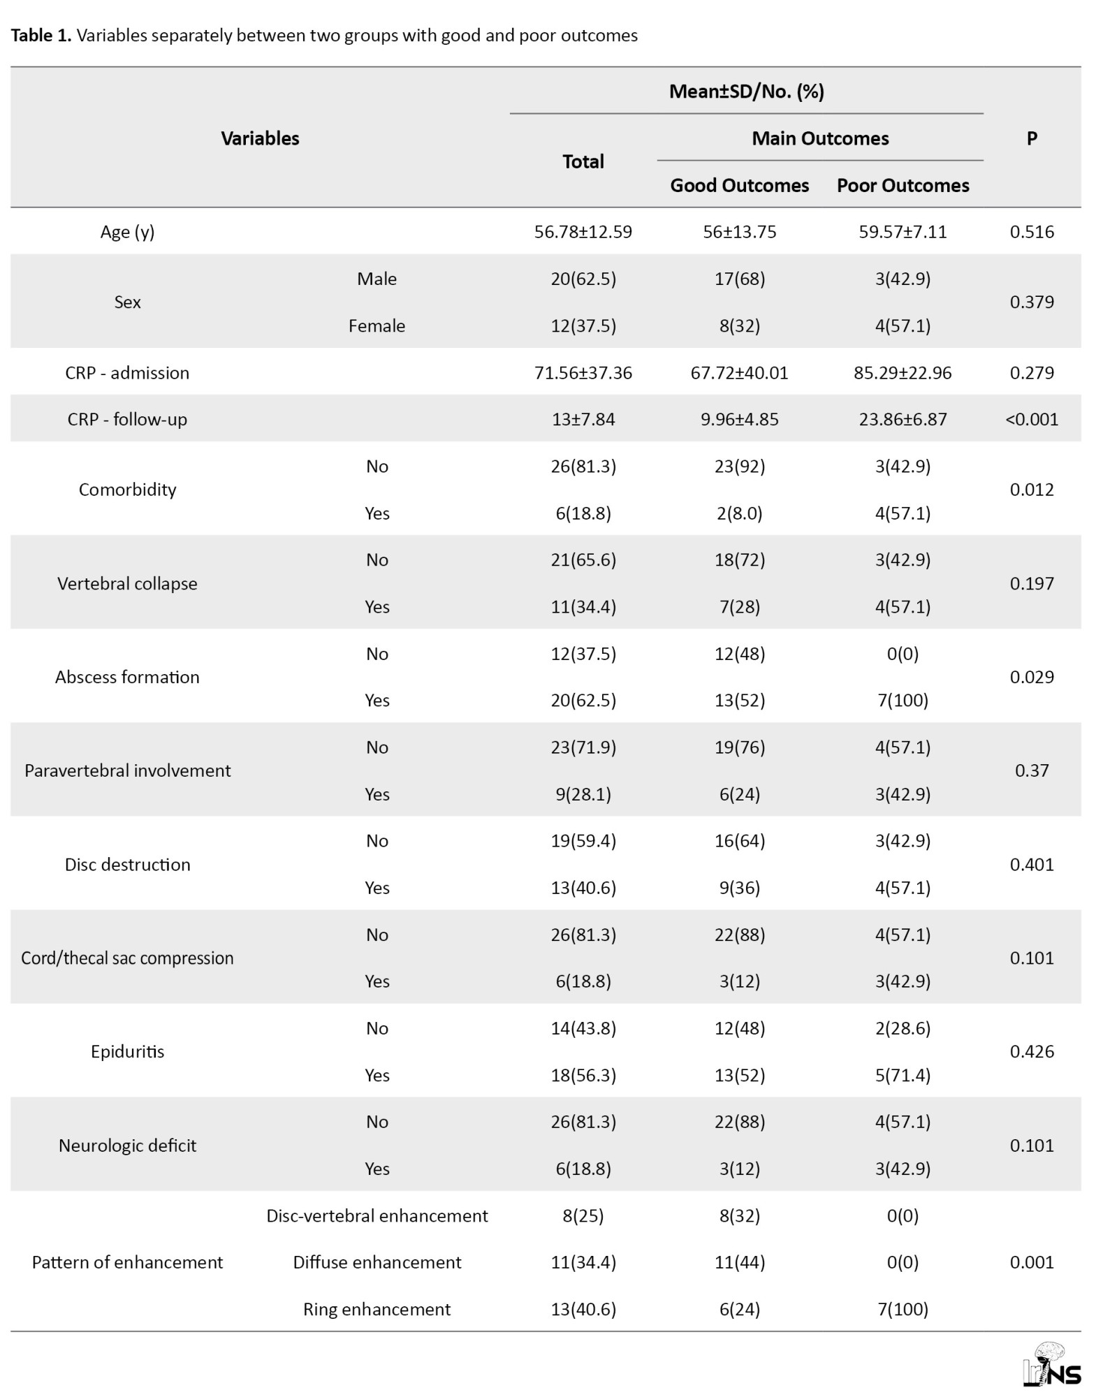Select the CRP - admission row label

click(x=127, y=373)
